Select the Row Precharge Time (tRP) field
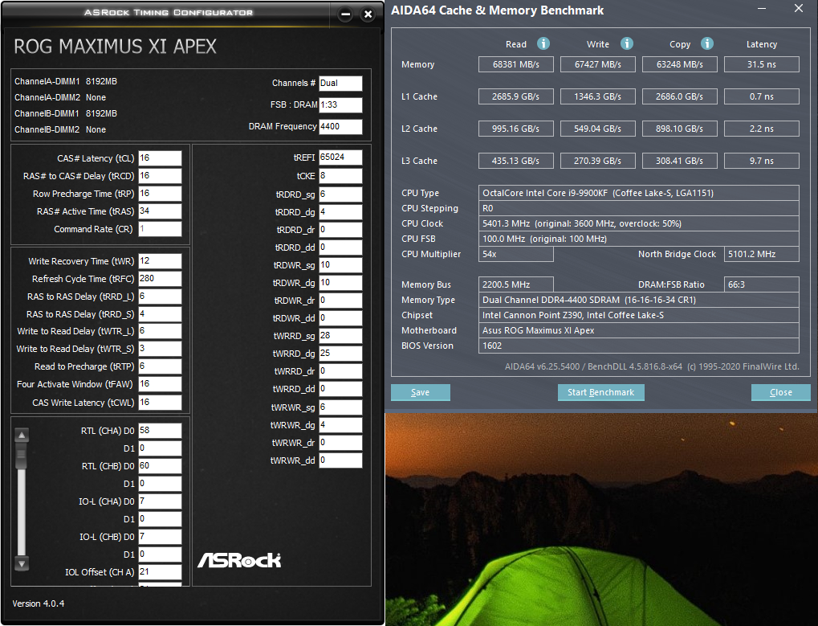Viewport: 818px width, 626px height. tap(160, 194)
